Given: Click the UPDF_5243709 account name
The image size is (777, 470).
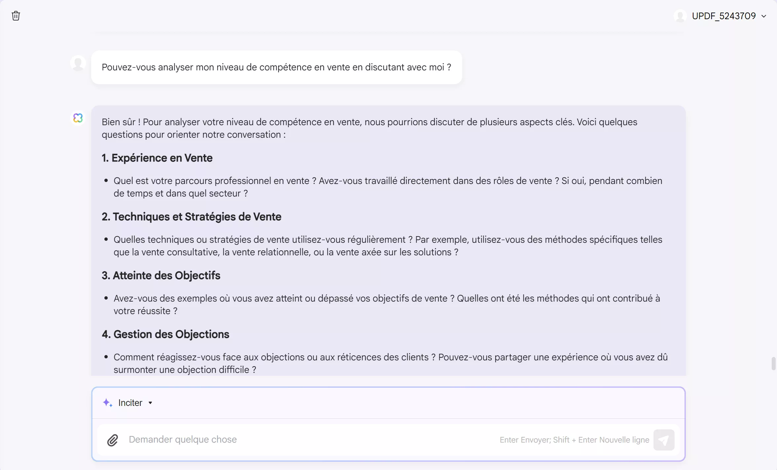Looking at the screenshot, I should coord(723,16).
